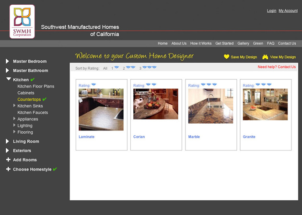Click the Corian name link

click(x=139, y=137)
